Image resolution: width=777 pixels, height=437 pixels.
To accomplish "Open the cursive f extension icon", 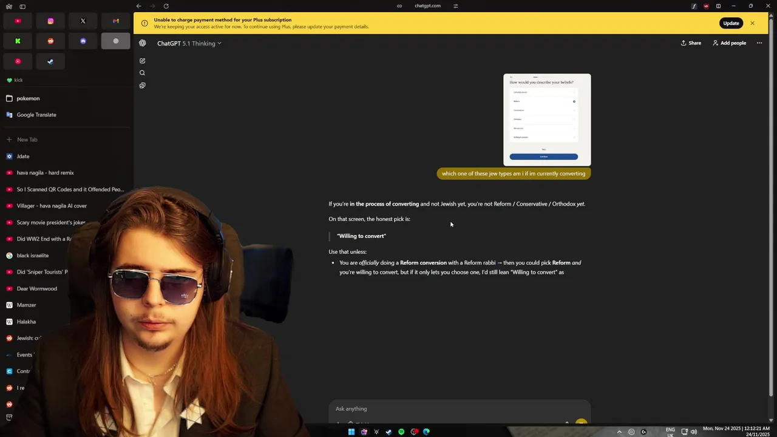I will [694, 6].
